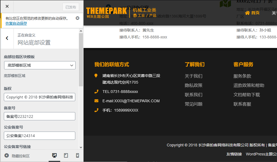Click back chevron to leave 网站底部设置
This screenshot has height=162, width=277.
[7, 38]
